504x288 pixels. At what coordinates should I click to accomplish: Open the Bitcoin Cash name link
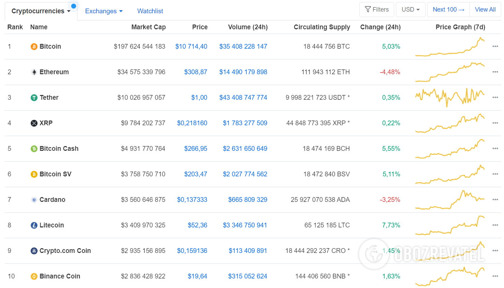coord(59,148)
